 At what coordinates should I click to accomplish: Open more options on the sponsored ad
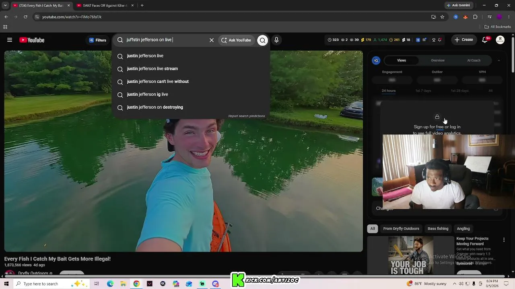click(x=504, y=240)
